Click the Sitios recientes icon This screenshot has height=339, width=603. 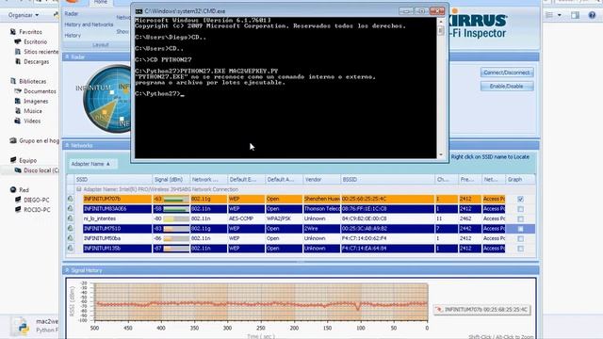(x=18, y=52)
